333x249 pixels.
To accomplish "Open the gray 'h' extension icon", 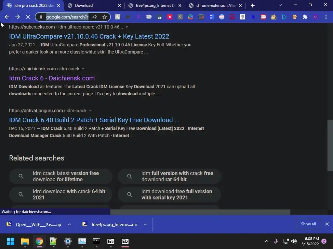I will click(118, 17).
